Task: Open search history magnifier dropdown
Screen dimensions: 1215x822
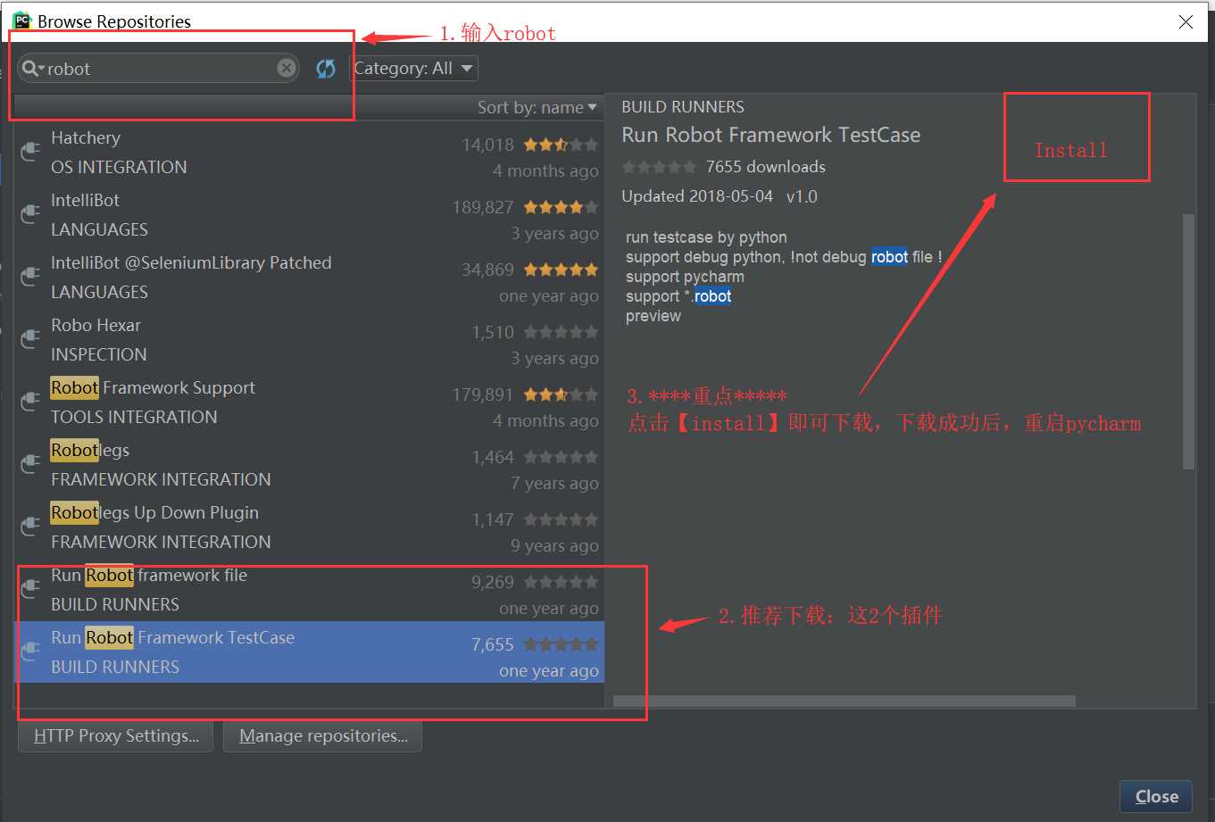Action: (33, 68)
